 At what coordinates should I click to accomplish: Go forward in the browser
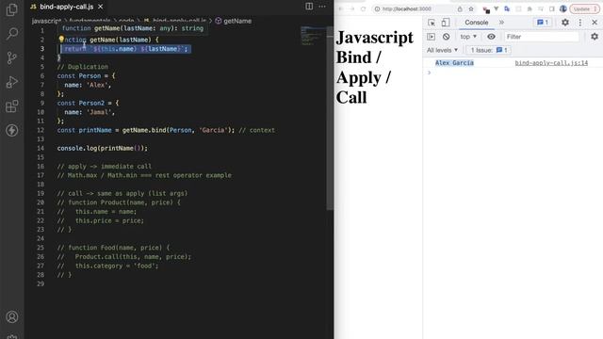point(351,8)
